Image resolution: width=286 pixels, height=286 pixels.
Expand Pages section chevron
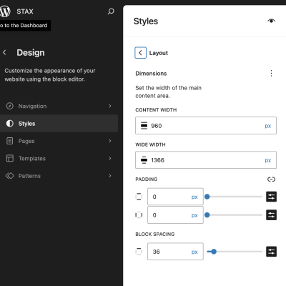pos(110,141)
